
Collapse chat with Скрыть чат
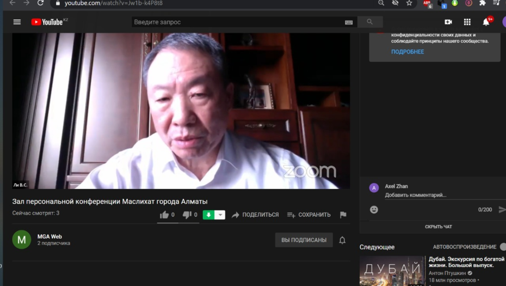click(x=438, y=227)
